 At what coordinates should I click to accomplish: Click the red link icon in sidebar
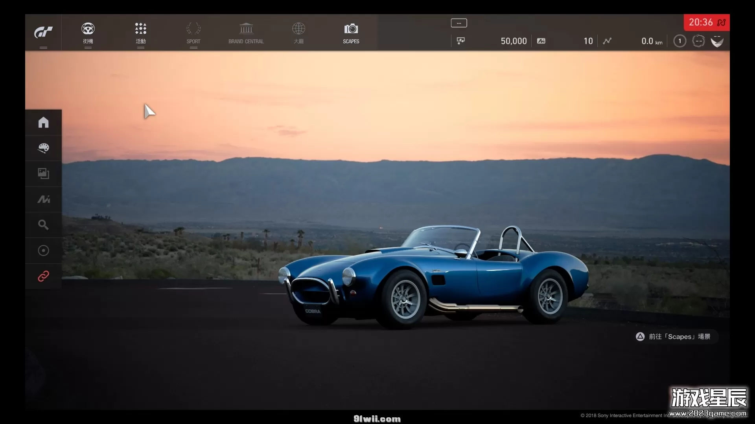tap(44, 276)
